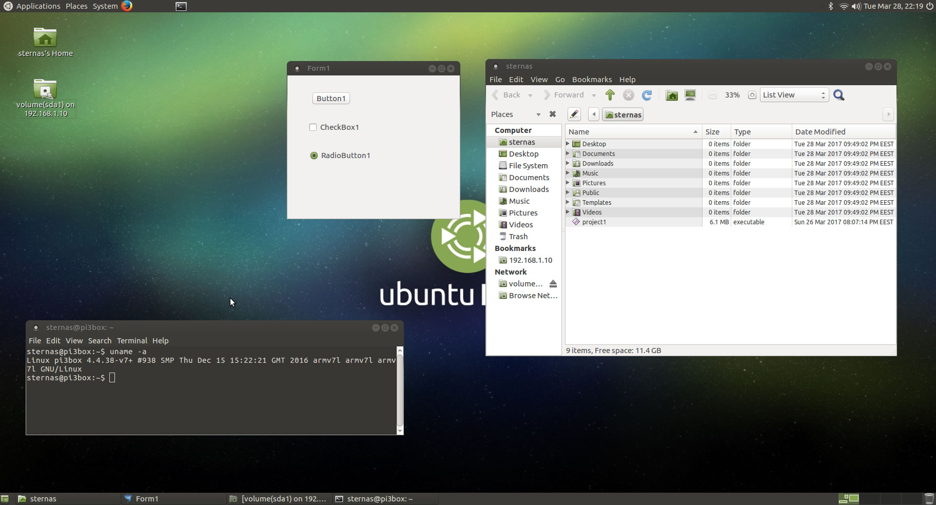Screen dimensions: 936x505
Task: Open the List View dropdown
Action: pyautogui.click(x=794, y=95)
